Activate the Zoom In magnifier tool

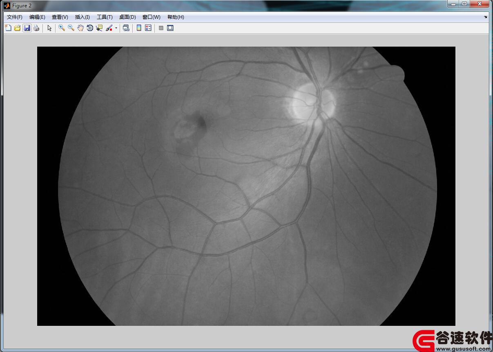click(62, 28)
